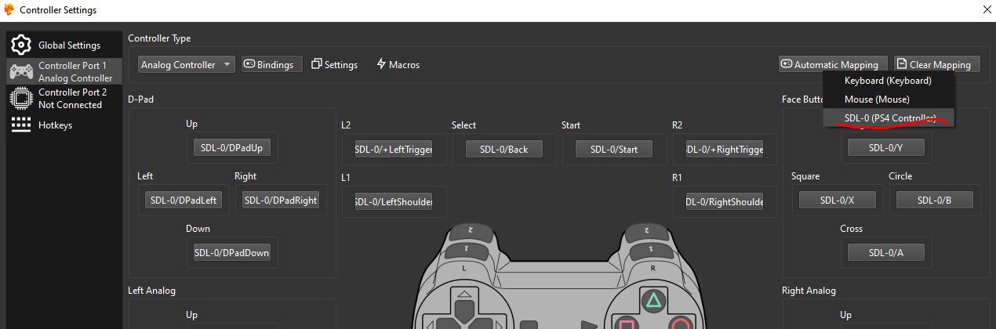Open Analog Controller type dropdown

tap(187, 64)
